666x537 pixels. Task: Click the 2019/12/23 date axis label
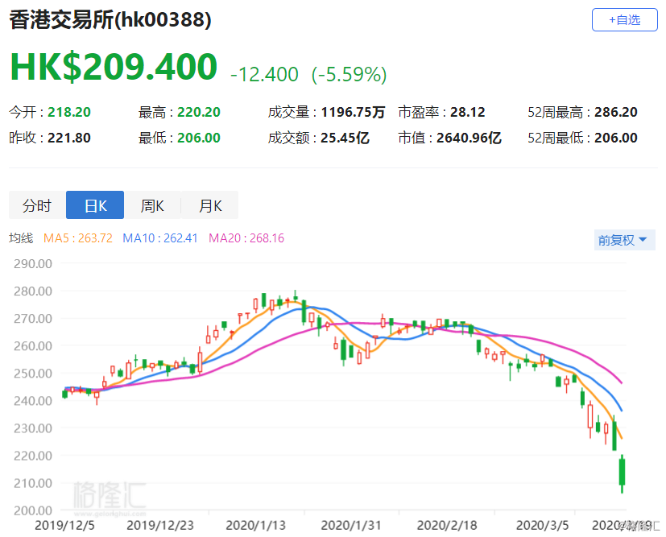pyautogui.click(x=160, y=526)
